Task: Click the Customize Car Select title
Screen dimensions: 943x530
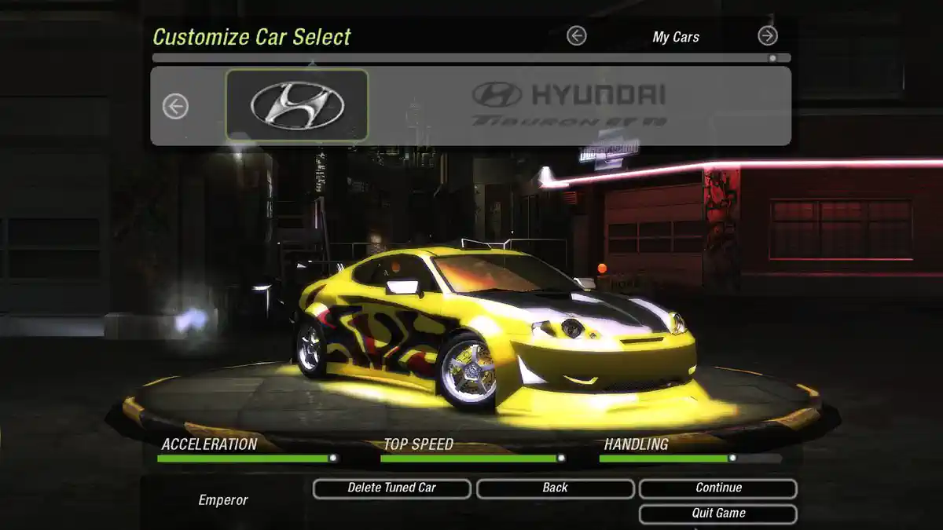Action: [x=252, y=37]
